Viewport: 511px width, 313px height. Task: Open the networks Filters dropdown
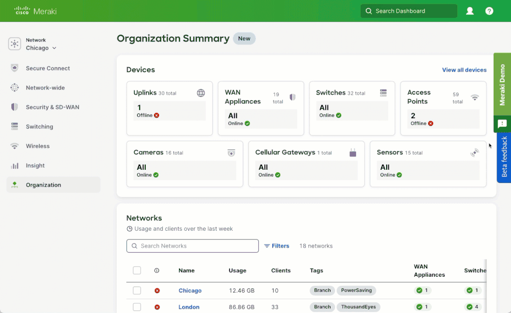coord(277,246)
